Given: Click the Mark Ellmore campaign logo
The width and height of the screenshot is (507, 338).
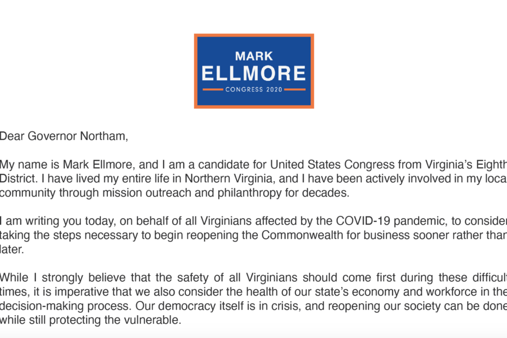Looking at the screenshot, I should (x=254, y=71).
